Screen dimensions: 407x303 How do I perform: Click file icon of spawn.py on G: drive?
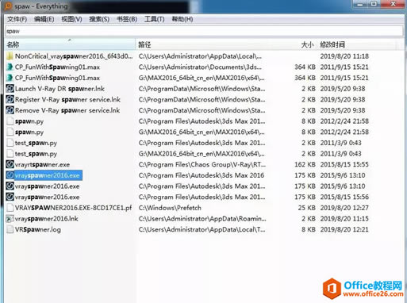[x=10, y=132]
